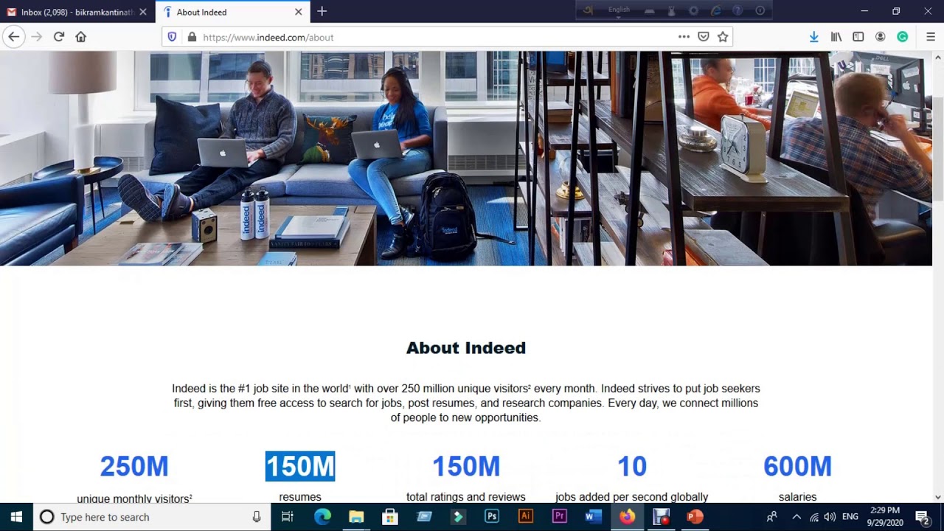944x531 pixels.
Task: Open the People icon in the tray
Action: 771,517
